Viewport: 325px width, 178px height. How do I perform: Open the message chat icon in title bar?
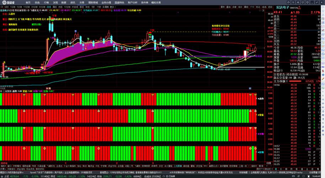click(288, 2)
